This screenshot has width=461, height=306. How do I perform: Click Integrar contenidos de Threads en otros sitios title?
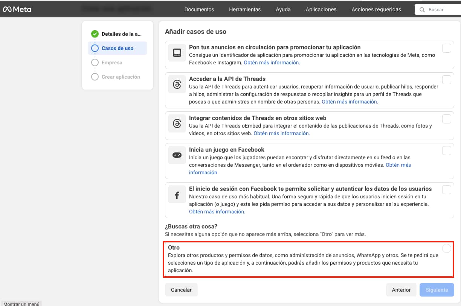pos(258,118)
